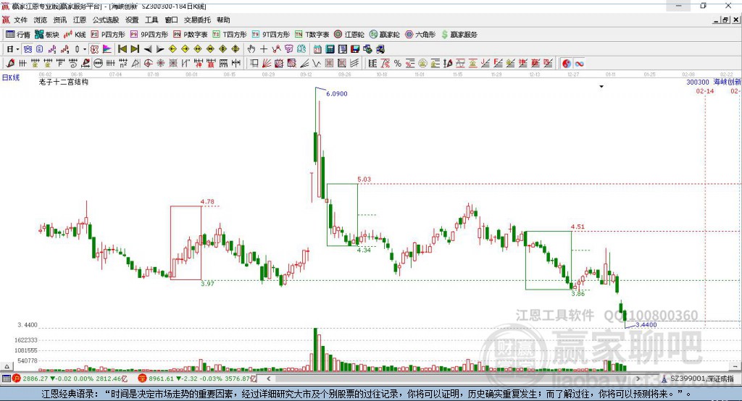Open the small dropdown arrow above the chart
The height and width of the screenshot is (401, 742).
(x=601, y=87)
